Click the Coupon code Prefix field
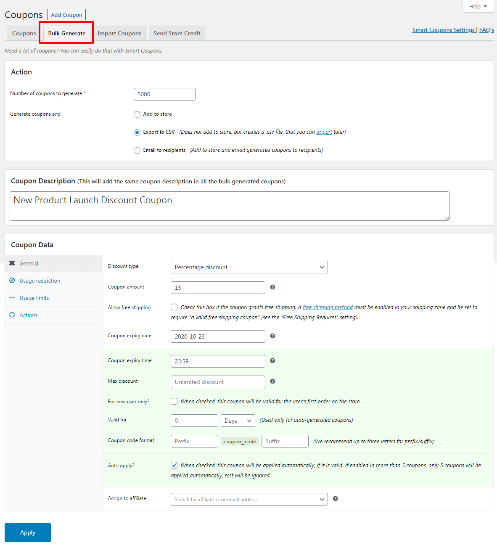497x548 pixels. 194,441
